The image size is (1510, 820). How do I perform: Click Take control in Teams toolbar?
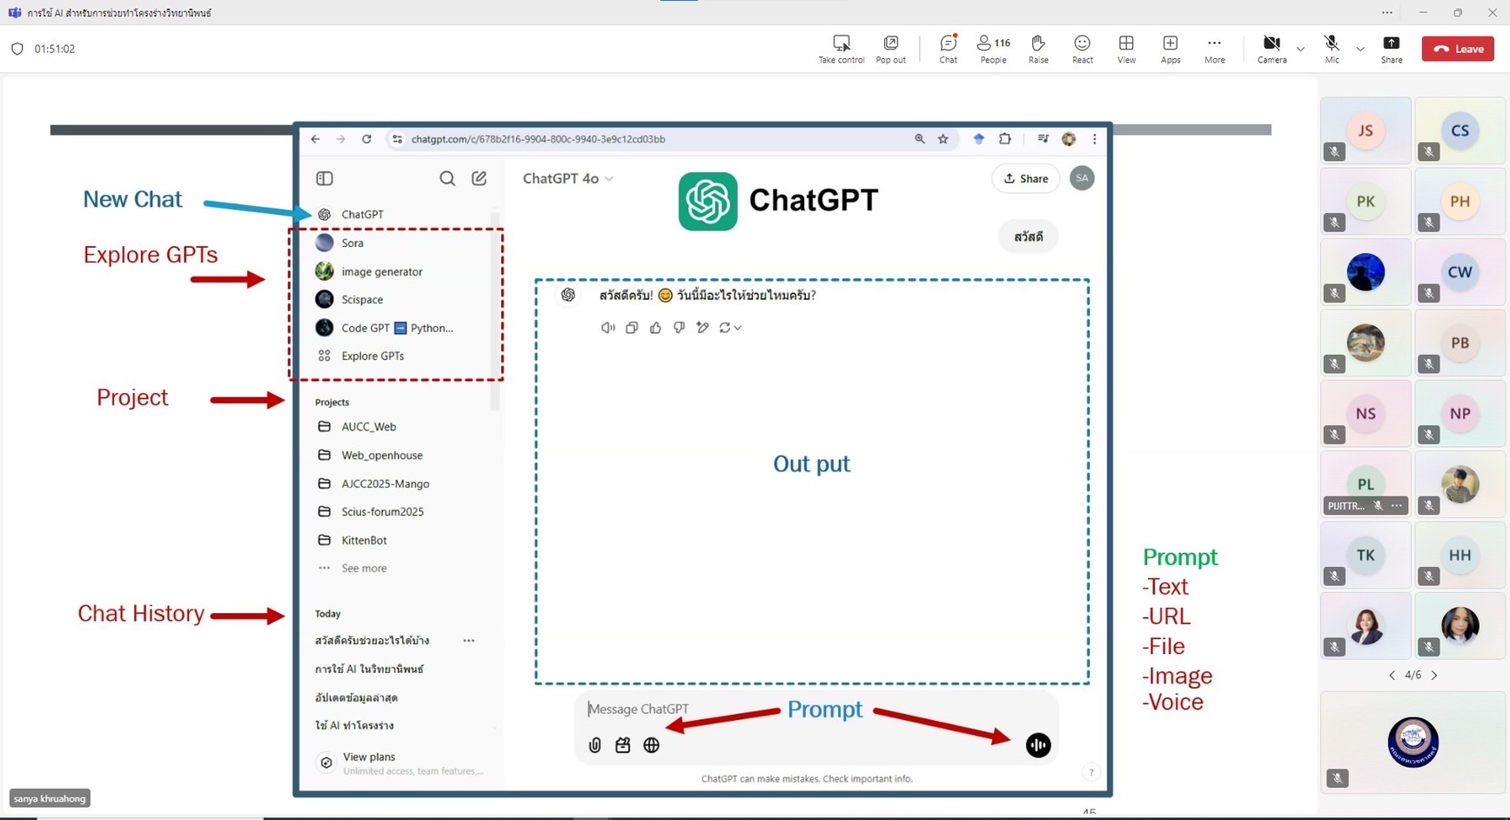pos(841,49)
